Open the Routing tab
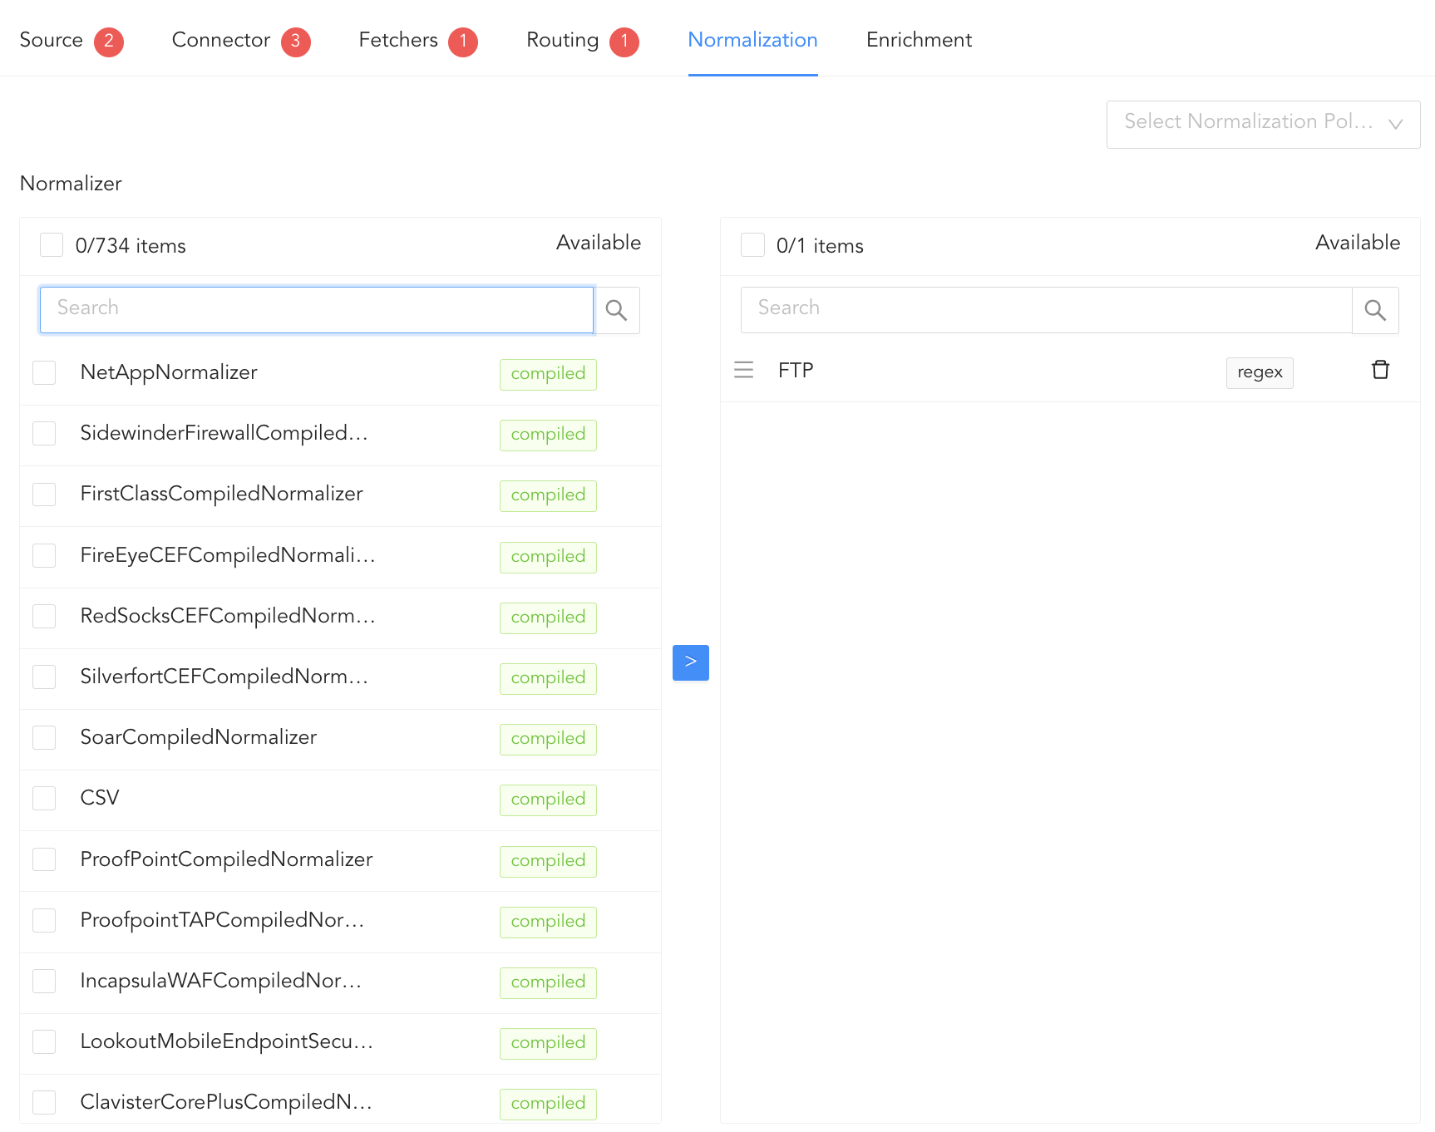The image size is (1435, 1132). (562, 40)
